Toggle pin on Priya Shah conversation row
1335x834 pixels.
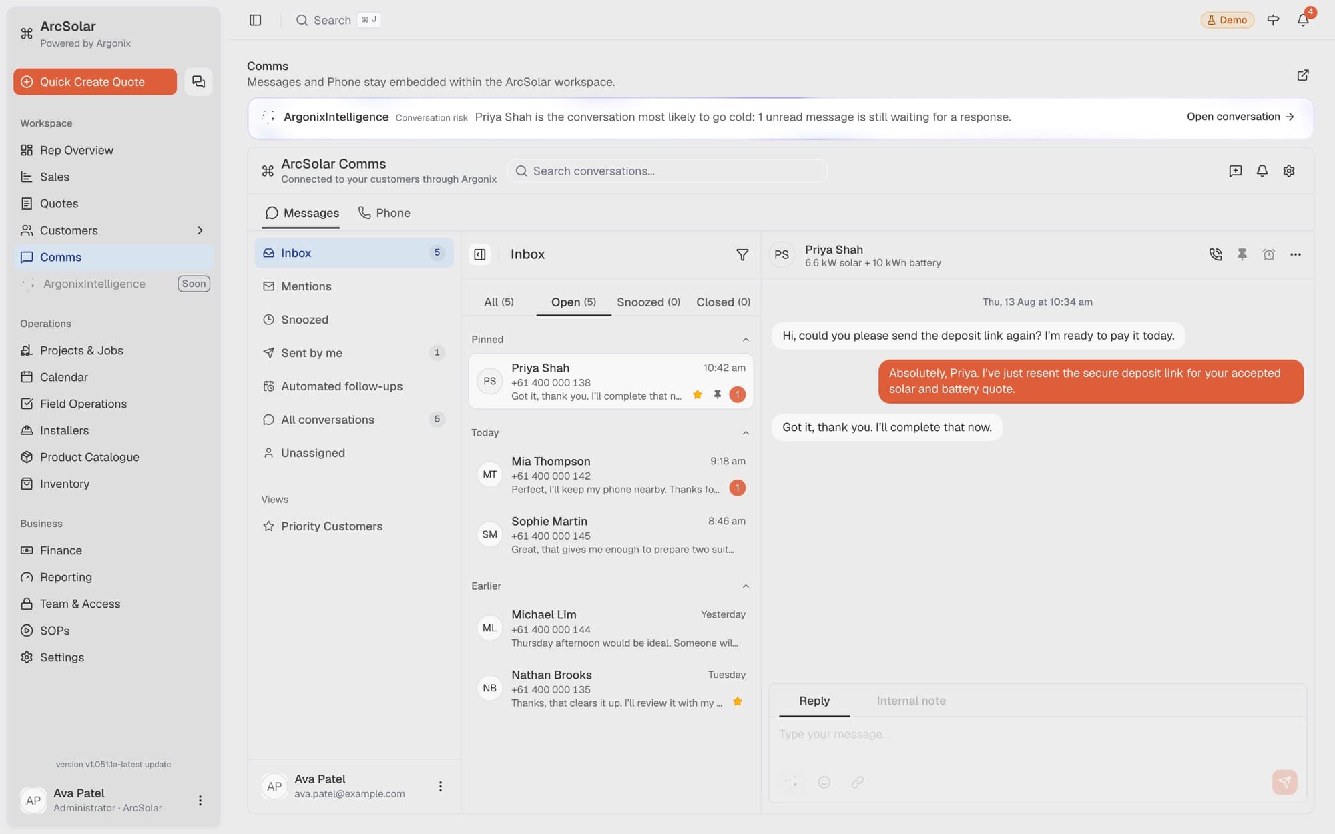(x=718, y=394)
